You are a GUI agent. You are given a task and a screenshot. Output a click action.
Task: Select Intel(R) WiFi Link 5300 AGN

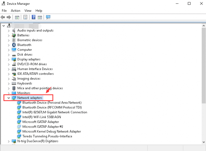42,117
